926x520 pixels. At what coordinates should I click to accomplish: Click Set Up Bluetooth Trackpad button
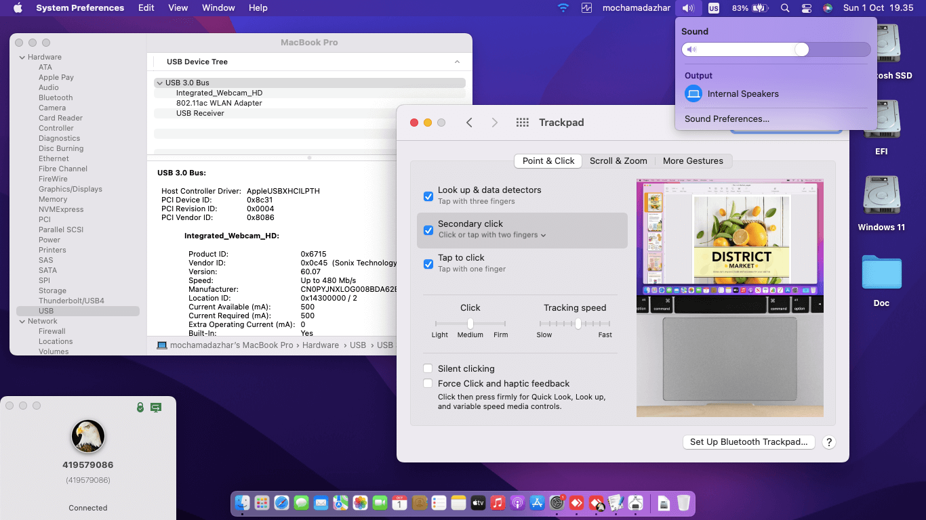(x=748, y=442)
